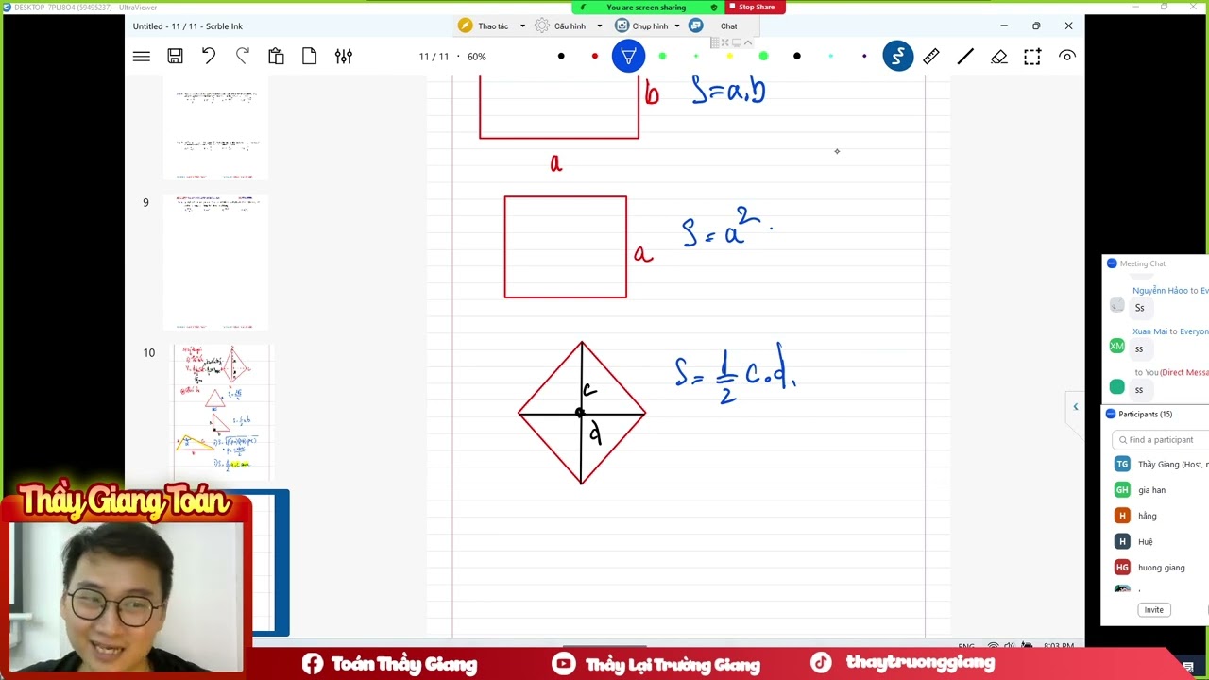Screen dimensions: 1209x680
Task: Click the Cấu hình gear icon
Action: 542,26
